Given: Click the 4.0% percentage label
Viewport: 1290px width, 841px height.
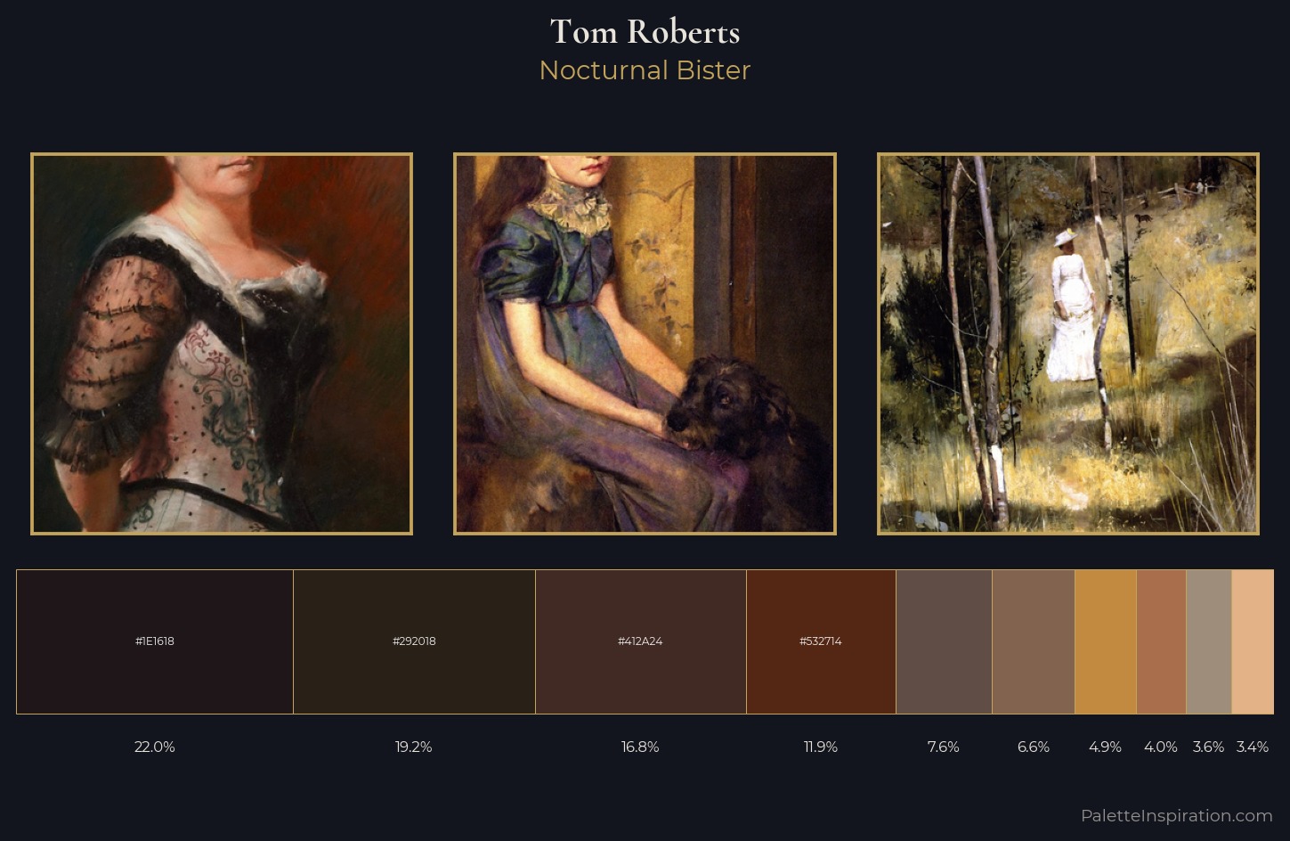Looking at the screenshot, I should (x=1161, y=747).
